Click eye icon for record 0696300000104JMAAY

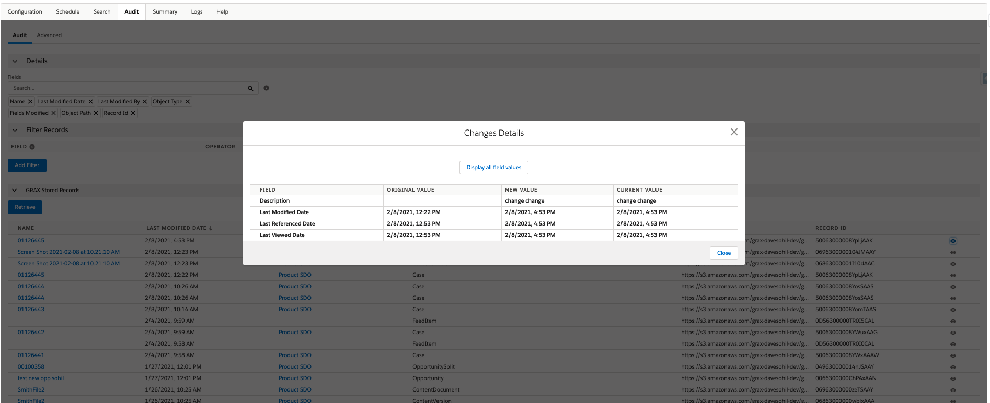pyautogui.click(x=953, y=253)
